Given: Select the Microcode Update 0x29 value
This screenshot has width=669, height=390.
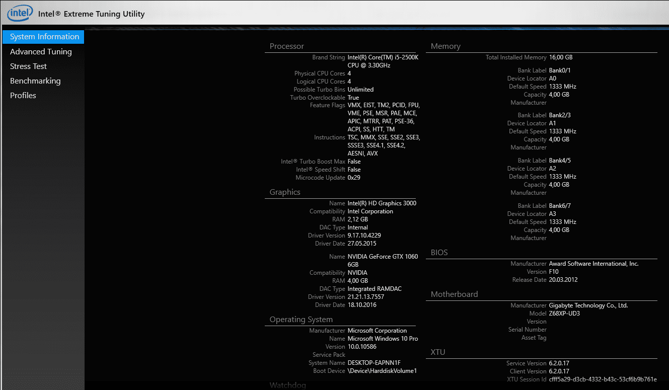Looking at the screenshot, I should [354, 178].
